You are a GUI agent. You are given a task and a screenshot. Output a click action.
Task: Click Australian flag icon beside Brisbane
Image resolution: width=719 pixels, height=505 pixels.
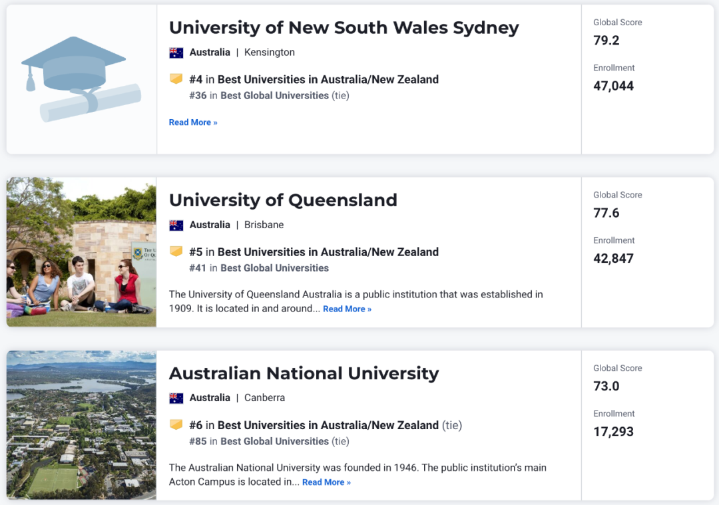pos(176,226)
